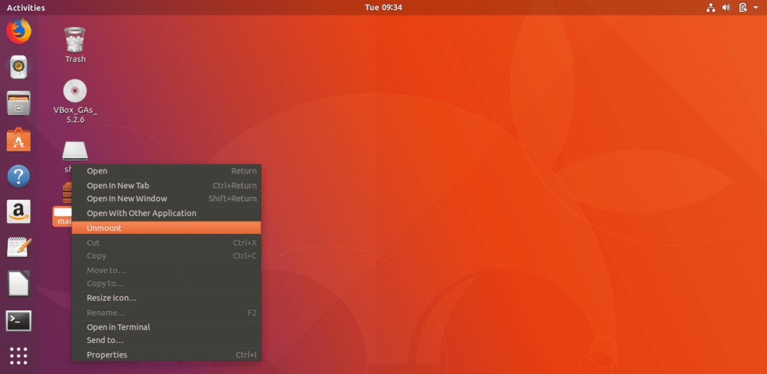Select the VBox_GAs_5.2.6 disc icon
This screenshot has width=767, height=374.
tap(75, 91)
